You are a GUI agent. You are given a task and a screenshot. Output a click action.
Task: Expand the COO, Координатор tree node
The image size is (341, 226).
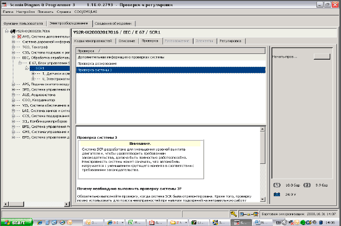(13, 100)
